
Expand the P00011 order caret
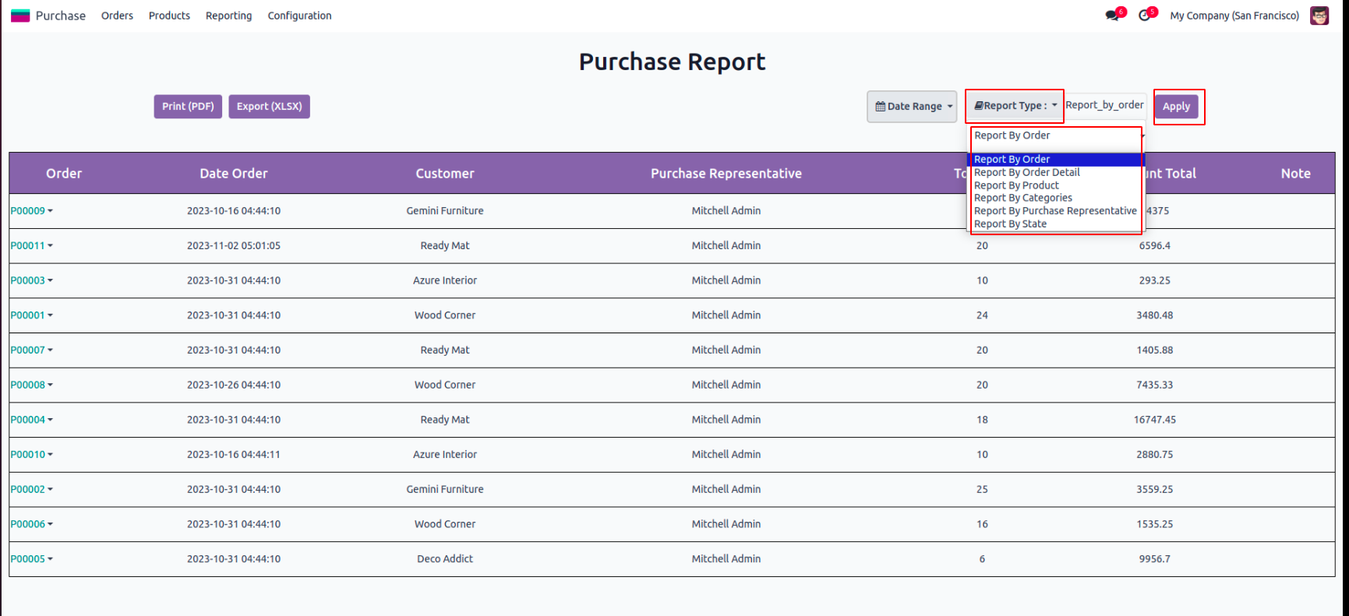(x=51, y=246)
